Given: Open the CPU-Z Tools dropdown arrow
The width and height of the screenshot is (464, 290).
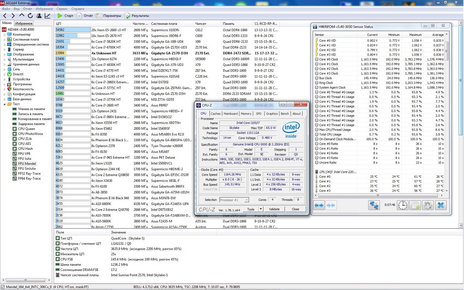Looking at the screenshot, I should pos(261,209).
